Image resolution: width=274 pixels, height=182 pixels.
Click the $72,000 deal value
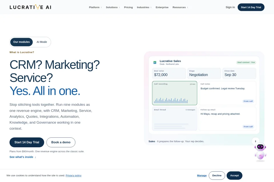click(161, 75)
